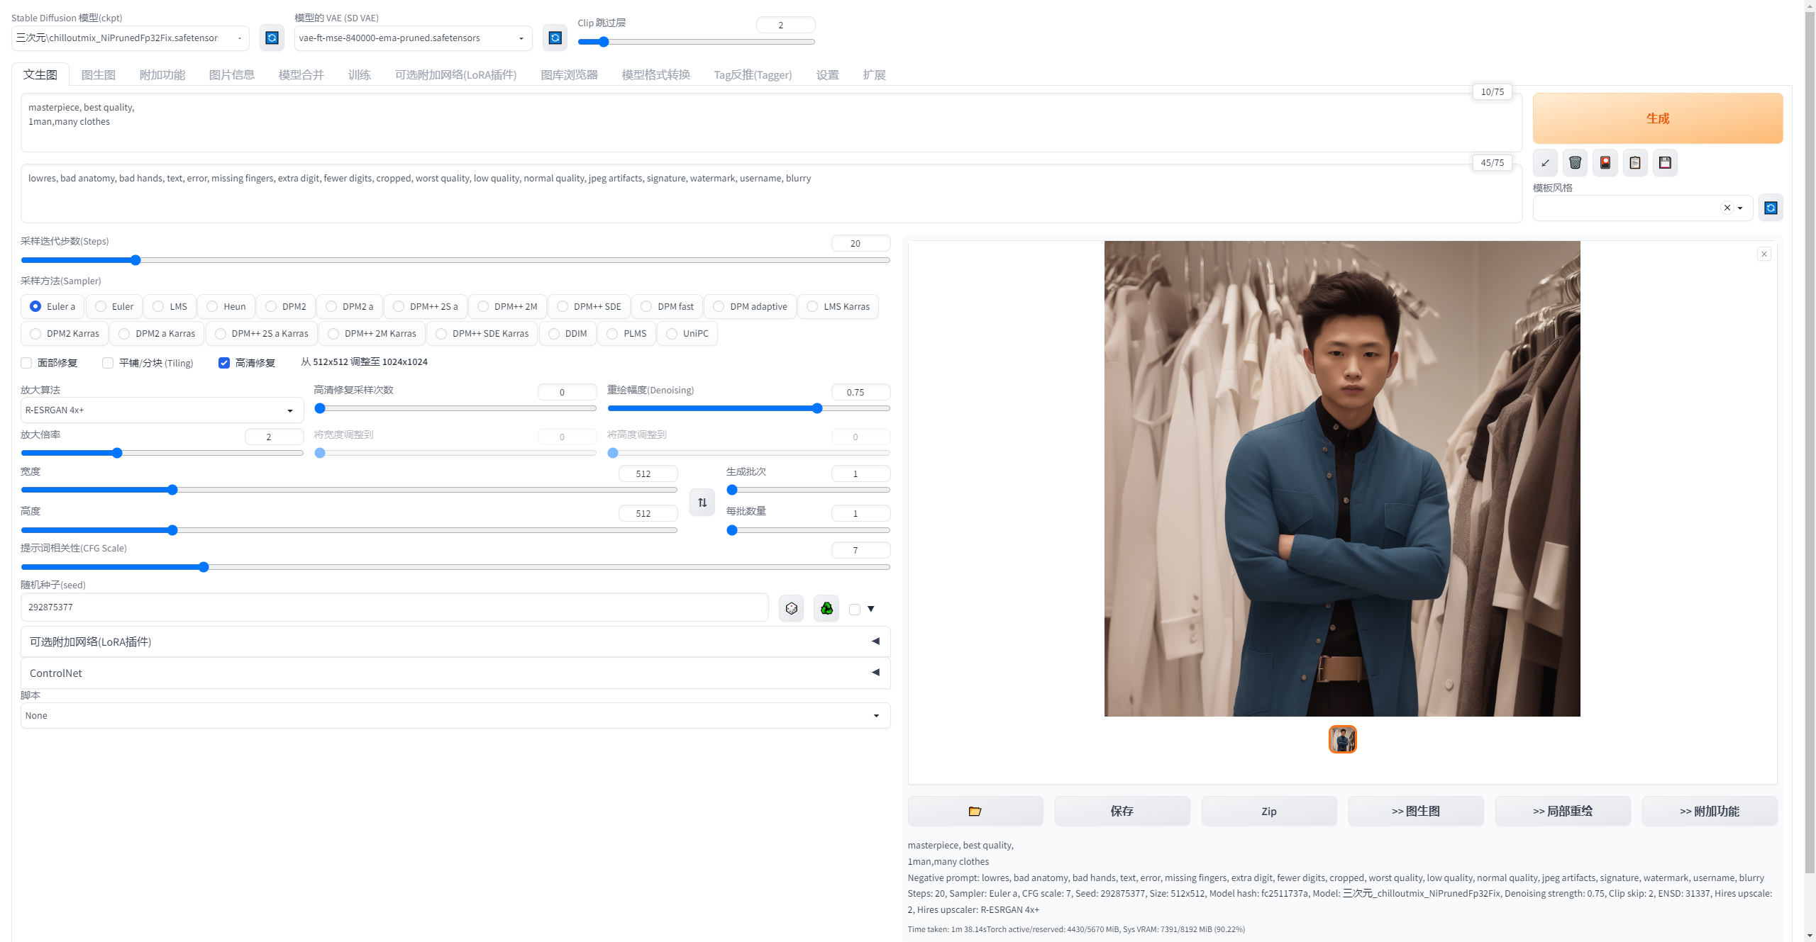Select the DPM++ 2M Karras sampler
Screen dimensions: 1816x942
[x=372, y=333]
